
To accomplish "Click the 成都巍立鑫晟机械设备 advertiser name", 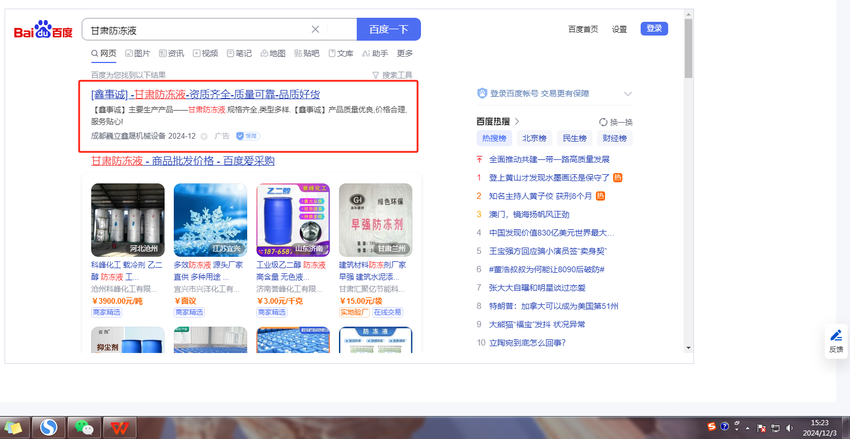I will coord(128,136).
